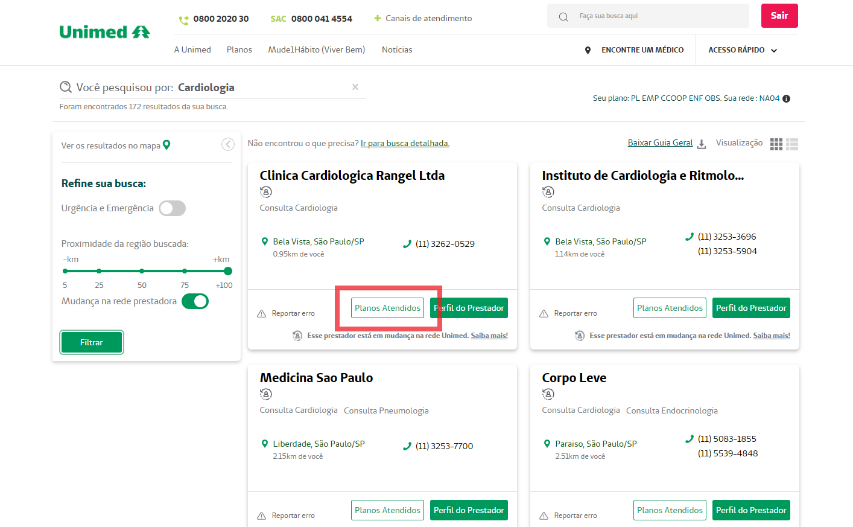Open Planos Atendidos for Instituto de Cardiologia
The width and height of the screenshot is (853, 527).
pyautogui.click(x=670, y=308)
